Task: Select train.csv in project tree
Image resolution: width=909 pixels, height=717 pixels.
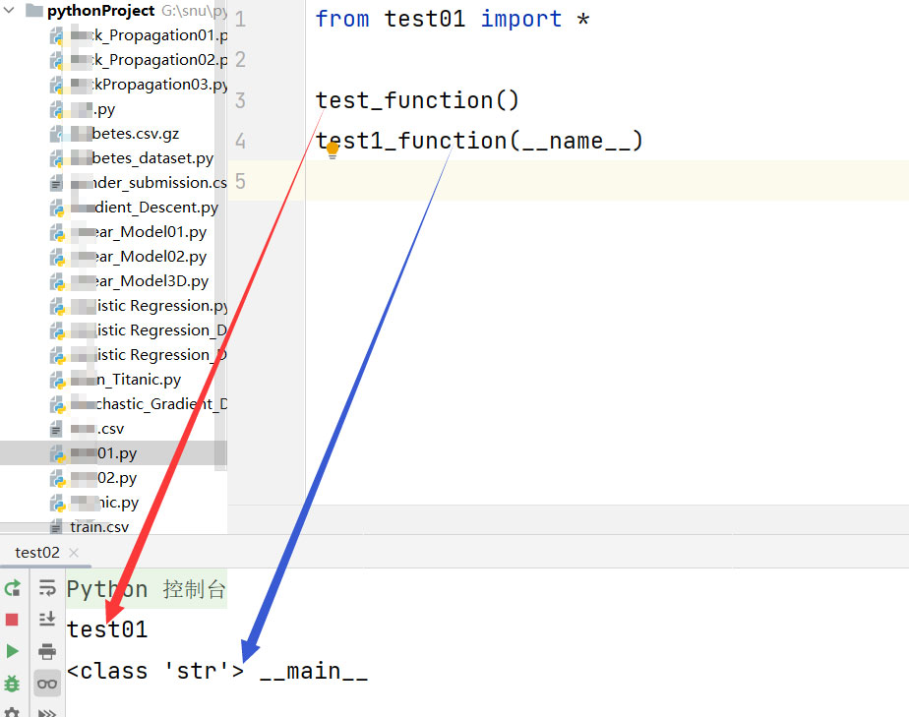Action: 91,526
